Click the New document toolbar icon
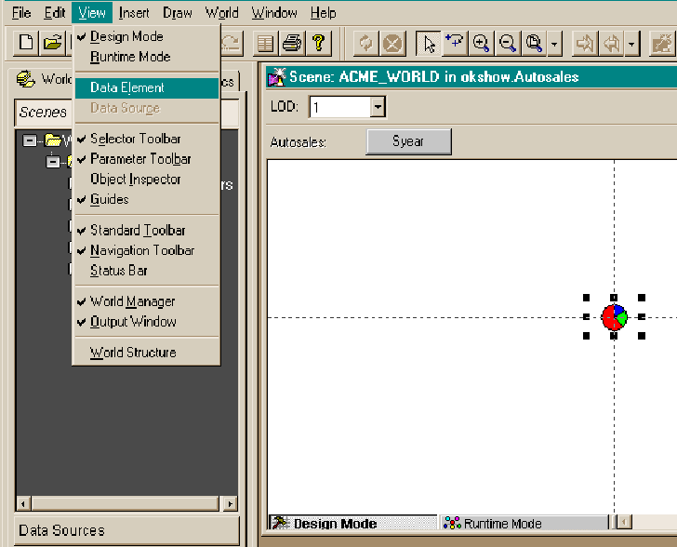 coord(27,43)
